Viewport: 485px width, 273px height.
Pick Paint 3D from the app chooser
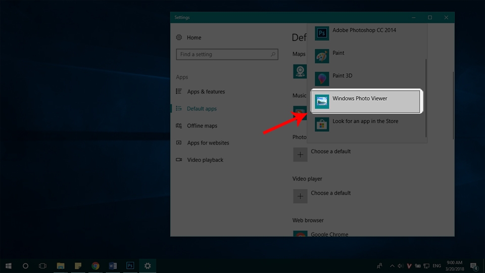pos(367,79)
